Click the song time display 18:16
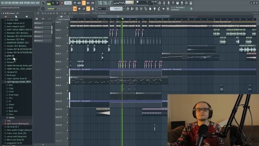Image resolution: width=259 pixels, height=146 pixels. tap(104, 3)
